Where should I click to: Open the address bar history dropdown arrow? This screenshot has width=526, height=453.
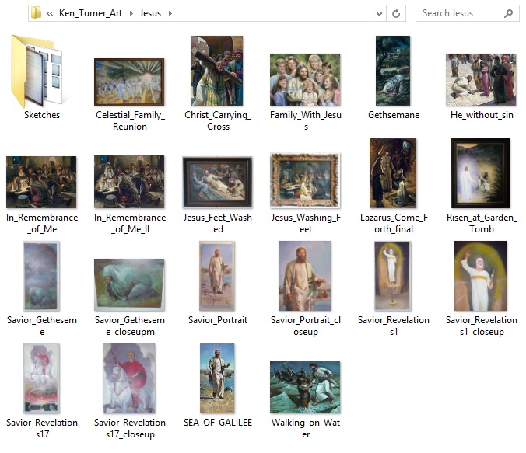point(379,13)
